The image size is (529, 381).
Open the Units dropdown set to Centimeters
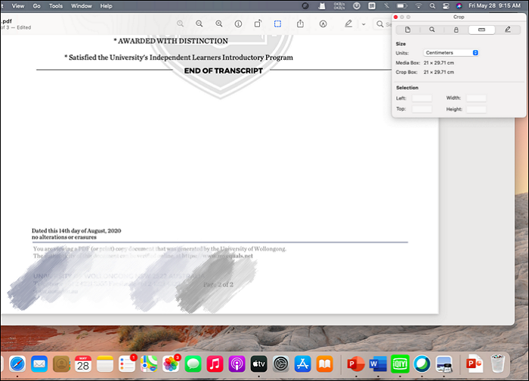pos(451,52)
